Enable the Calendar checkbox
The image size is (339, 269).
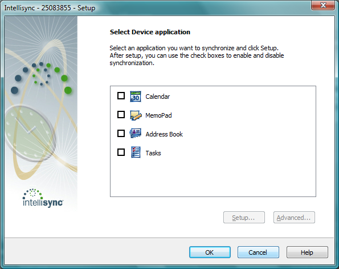(121, 95)
